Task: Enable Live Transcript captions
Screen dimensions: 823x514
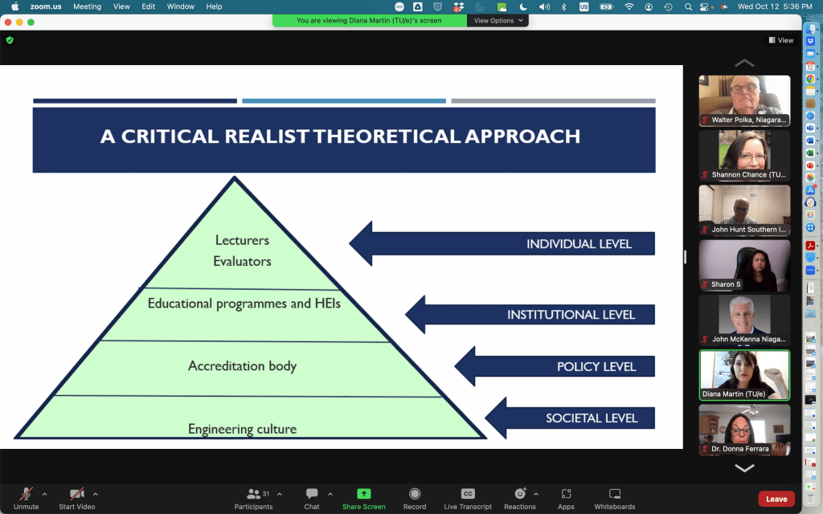Action: tap(468, 494)
